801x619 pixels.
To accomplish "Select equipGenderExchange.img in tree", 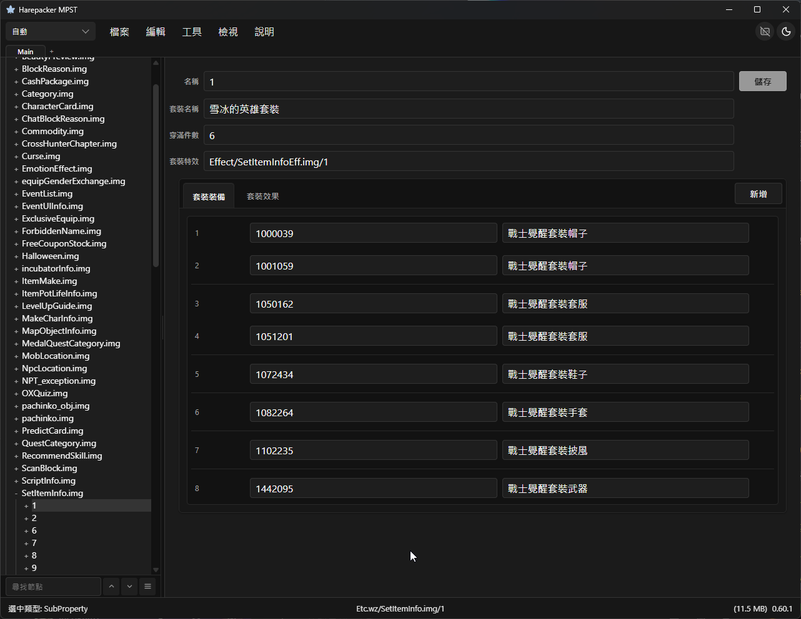I will (74, 181).
